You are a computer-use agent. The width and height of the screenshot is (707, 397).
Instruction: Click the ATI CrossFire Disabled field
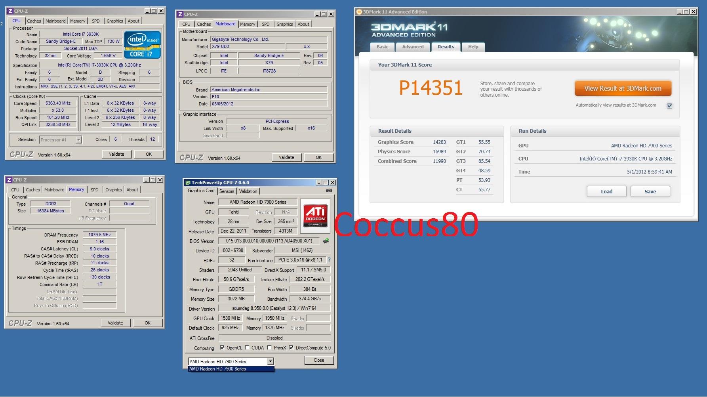(274, 338)
